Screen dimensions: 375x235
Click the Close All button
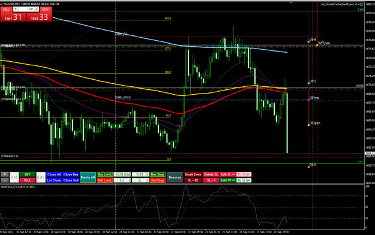[x=54, y=174]
